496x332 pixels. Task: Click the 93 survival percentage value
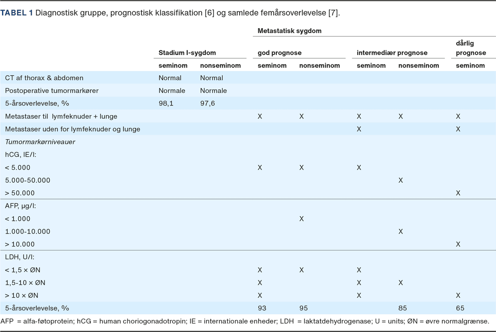pyautogui.click(x=262, y=308)
